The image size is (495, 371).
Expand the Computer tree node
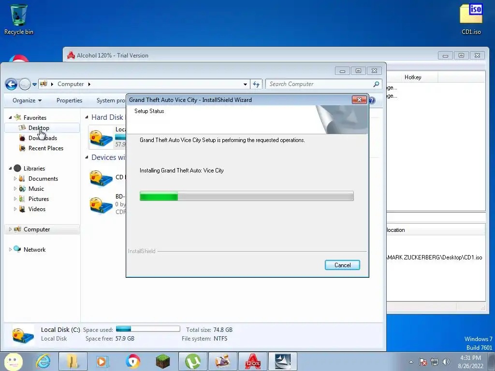[10, 229]
